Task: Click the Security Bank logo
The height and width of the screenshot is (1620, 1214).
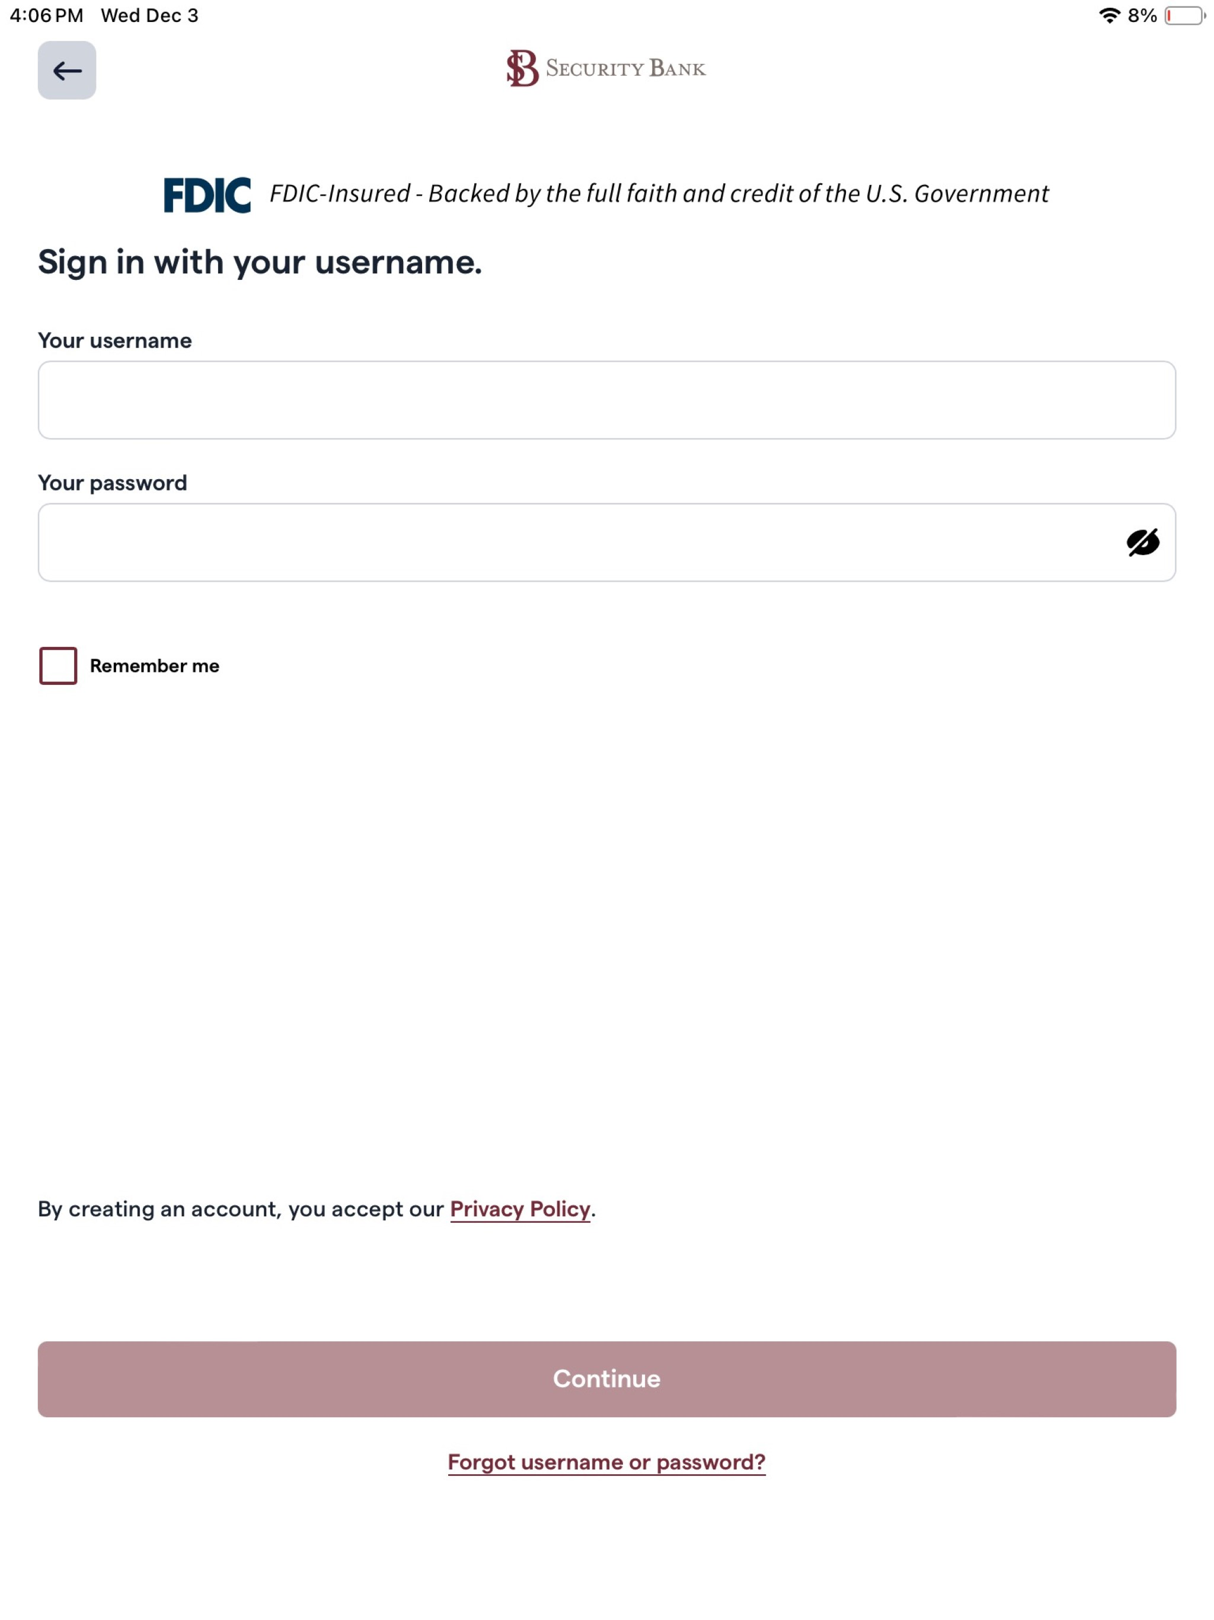Action: tap(606, 68)
